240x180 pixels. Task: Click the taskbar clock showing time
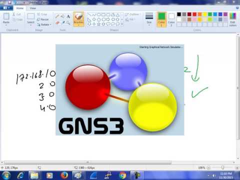click(x=226, y=175)
